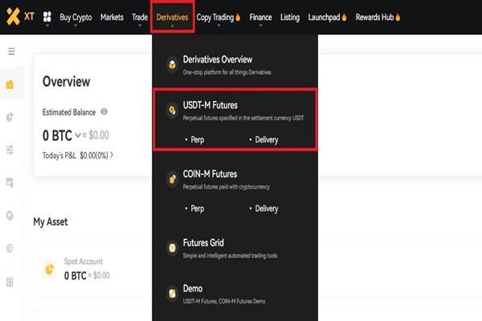
Task: Open the Buy Crypto menu
Action: point(76,18)
